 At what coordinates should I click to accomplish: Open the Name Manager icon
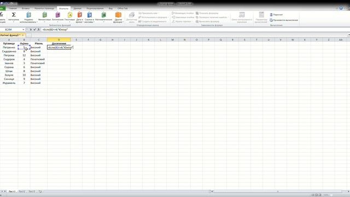[132, 15]
